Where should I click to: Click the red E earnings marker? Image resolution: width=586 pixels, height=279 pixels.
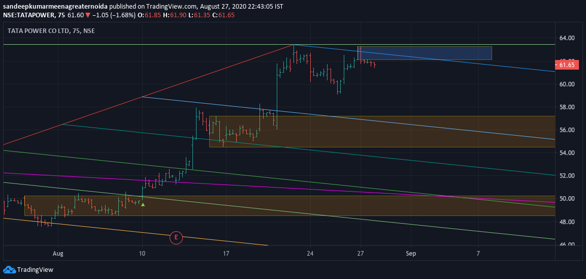[176, 237]
